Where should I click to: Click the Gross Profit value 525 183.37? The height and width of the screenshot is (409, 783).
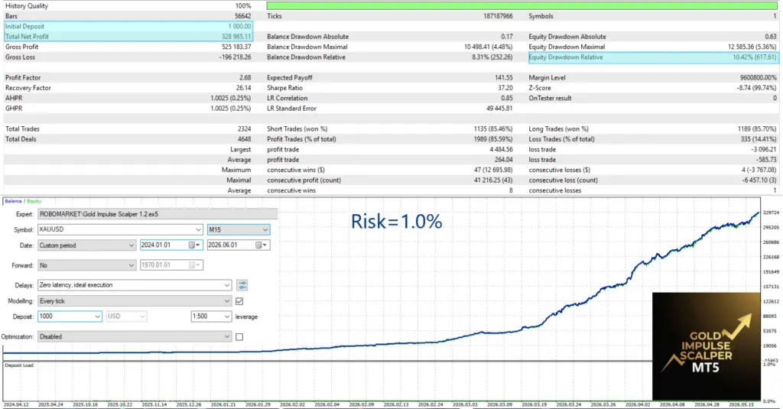pyautogui.click(x=236, y=47)
